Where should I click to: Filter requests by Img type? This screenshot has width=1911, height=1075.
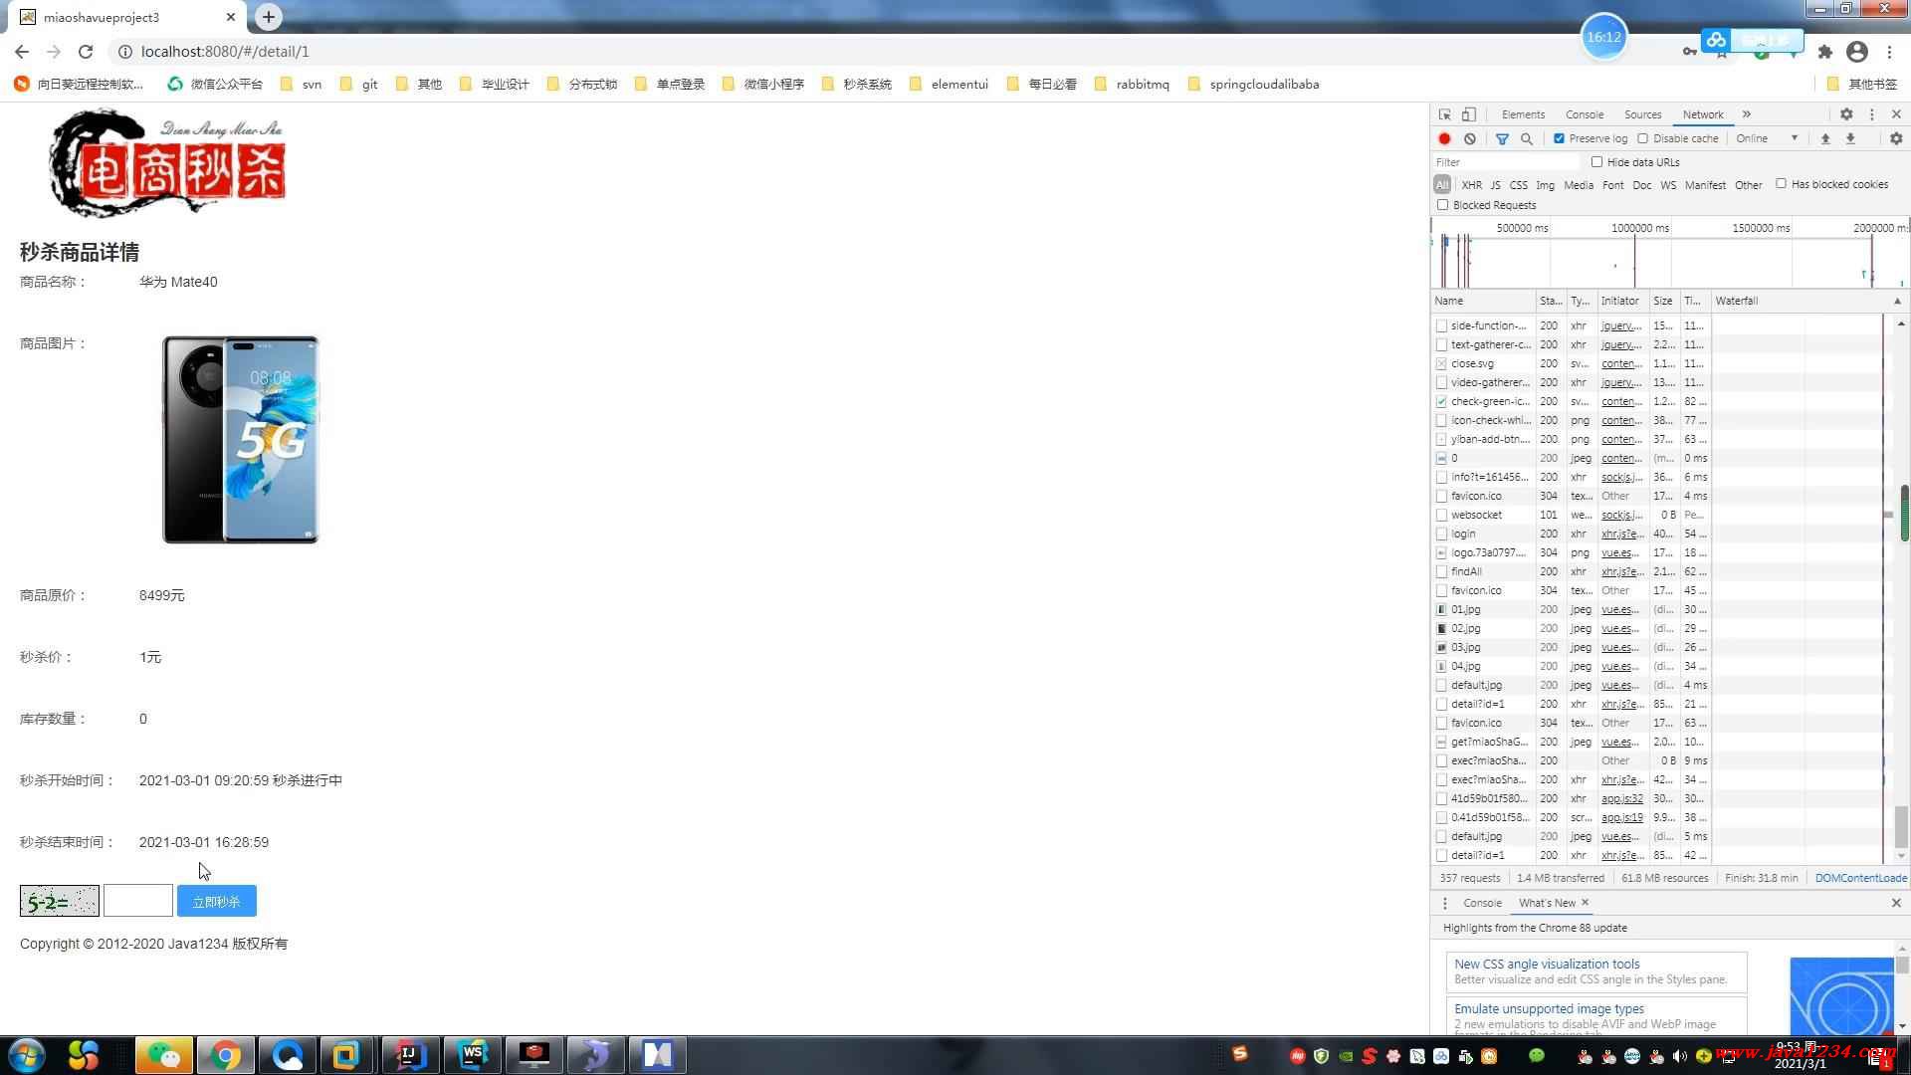pyautogui.click(x=1545, y=185)
